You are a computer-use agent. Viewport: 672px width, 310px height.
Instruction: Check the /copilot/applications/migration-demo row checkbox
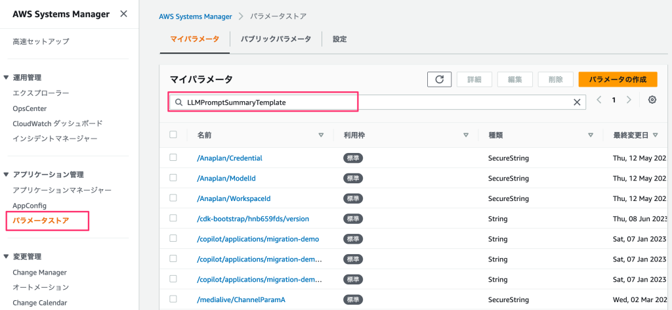click(x=173, y=238)
